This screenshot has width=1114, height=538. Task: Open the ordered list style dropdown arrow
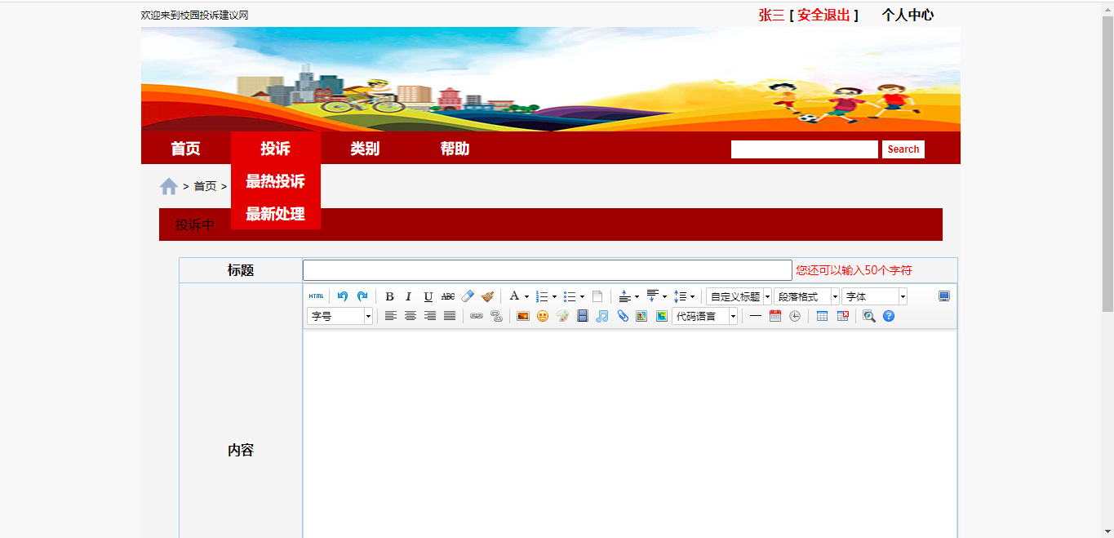pyautogui.click(x=554, y=296)
